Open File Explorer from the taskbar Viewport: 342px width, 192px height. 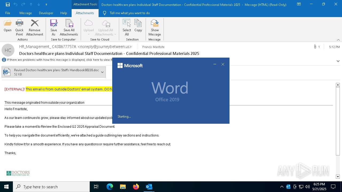coord(123,187)
